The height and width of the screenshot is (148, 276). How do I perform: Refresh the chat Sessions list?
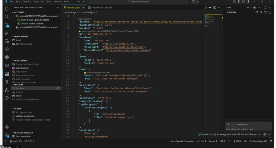257,12
